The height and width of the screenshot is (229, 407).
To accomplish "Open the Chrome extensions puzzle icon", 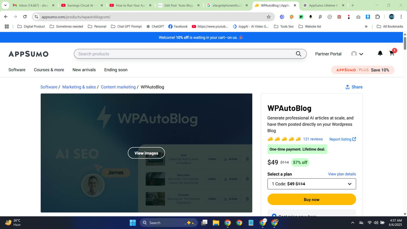I will pyautogui.click(x=377, y=17).
